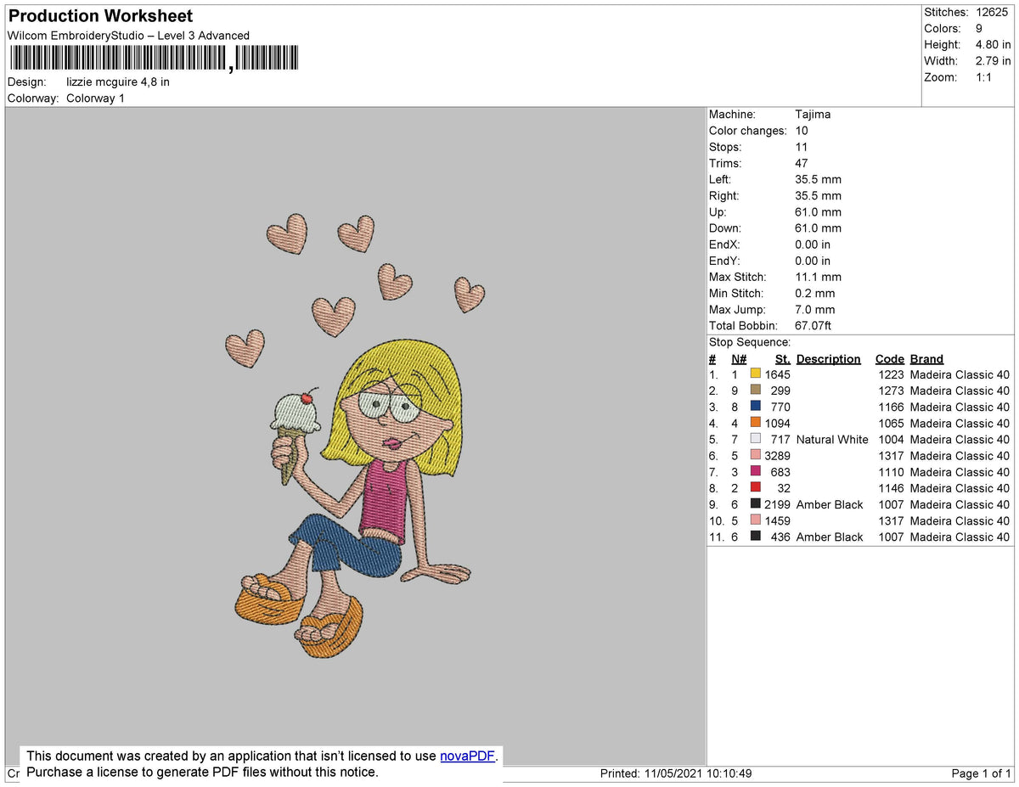Click the orange thread swatch for stop 4
The image size is (1019, 787).
point(754,423)
